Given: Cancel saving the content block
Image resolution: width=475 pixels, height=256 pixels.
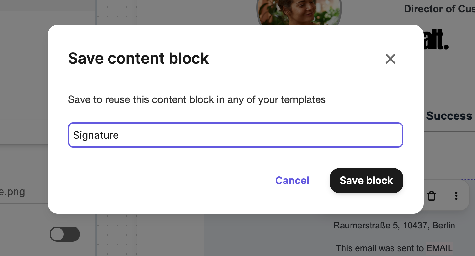Looking at the screenshot, I should (292, 181).
